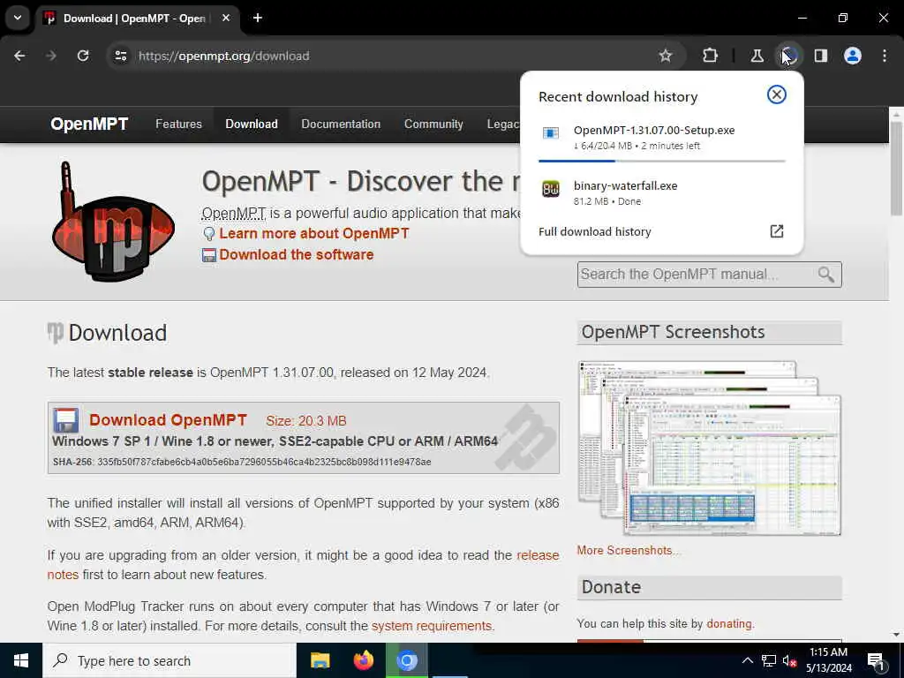Open the tab search dropdown arrow
Screen dimensions: 904x678
point(18,18)
